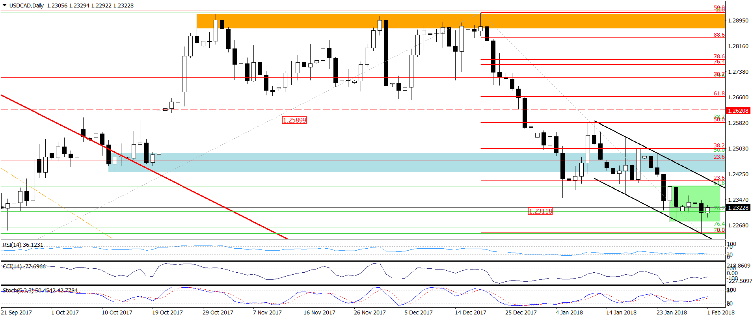Click the 25 Dec 2017 date label
Image resolution: width=752 pixels, height=318 pixels.
click(521, 312)
